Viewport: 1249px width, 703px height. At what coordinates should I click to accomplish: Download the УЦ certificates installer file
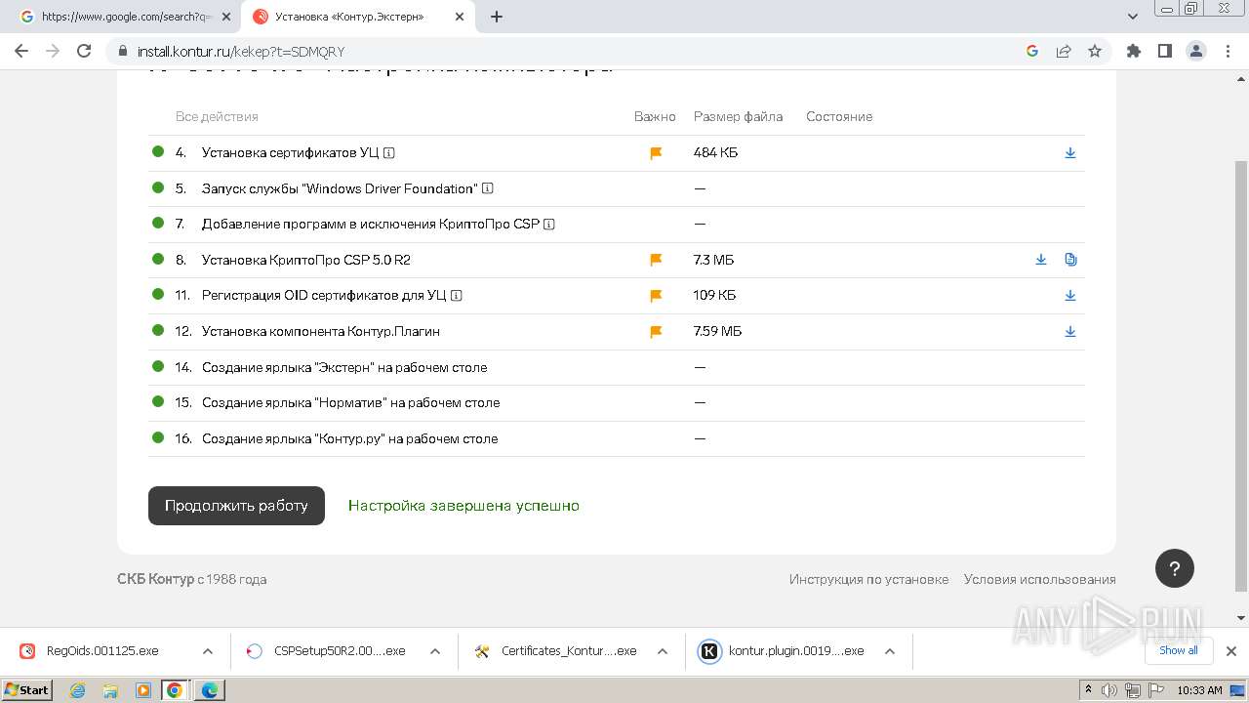click(1070, 152)
